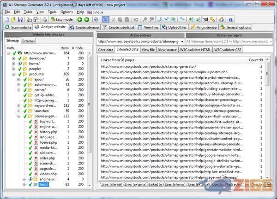Expand the ajour/ folder
277x199 pixels.
pyautogui.click(x=19, y=80)
